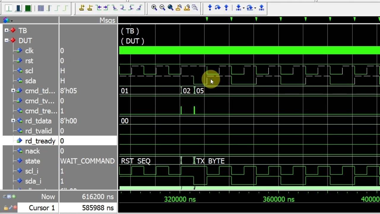Click the Step Into Current icon
380x214 pixels.
[x=238, y=8]
